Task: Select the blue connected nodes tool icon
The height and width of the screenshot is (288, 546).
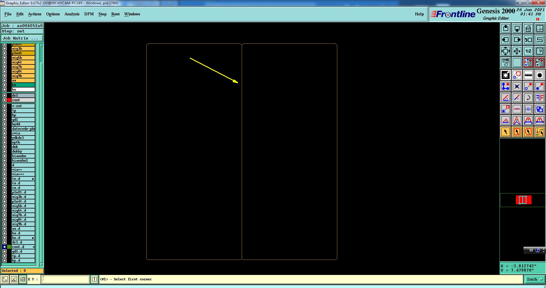Action: (506, 87)
